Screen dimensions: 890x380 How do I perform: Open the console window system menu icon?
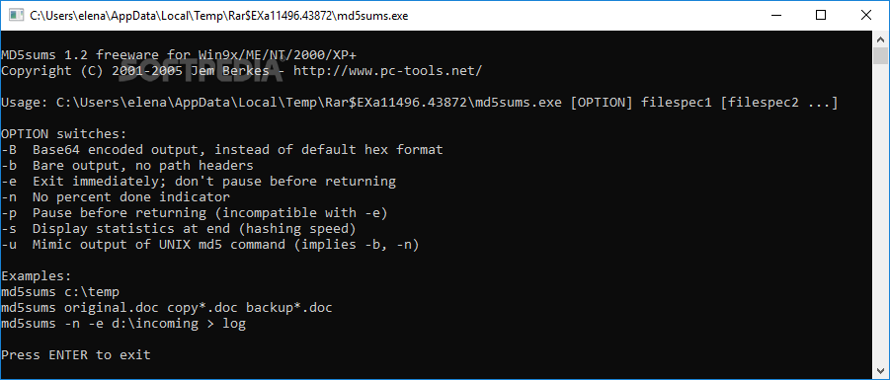click(16, 16)
